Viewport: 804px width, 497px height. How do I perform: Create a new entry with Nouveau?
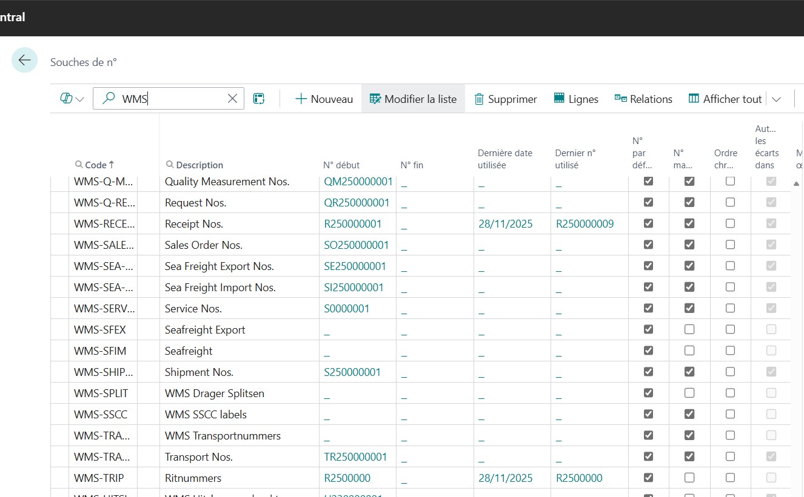(x=324, y=99)
